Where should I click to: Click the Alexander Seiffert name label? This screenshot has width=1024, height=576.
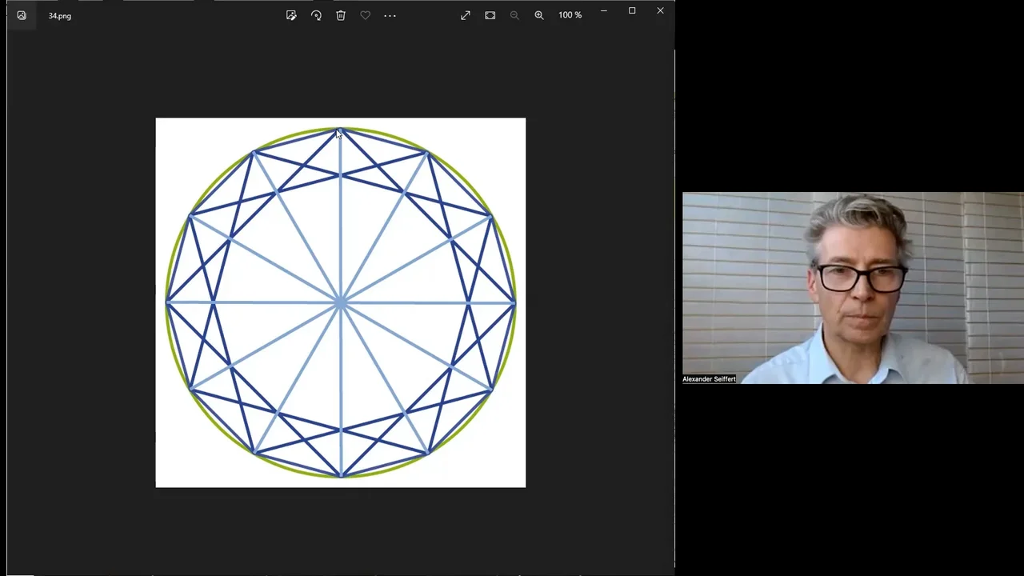[709, 379]
